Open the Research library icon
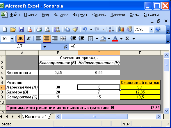This screenshot has height=128, width=171. (x=57, y=29)
